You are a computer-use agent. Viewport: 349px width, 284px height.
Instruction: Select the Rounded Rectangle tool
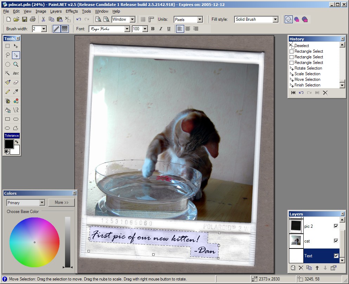point(16,119)
